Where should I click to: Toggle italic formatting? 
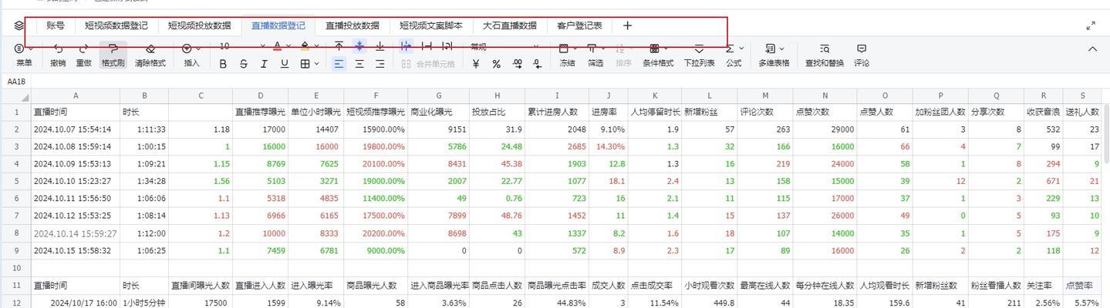pyautogui.click(x=265, y=64)
